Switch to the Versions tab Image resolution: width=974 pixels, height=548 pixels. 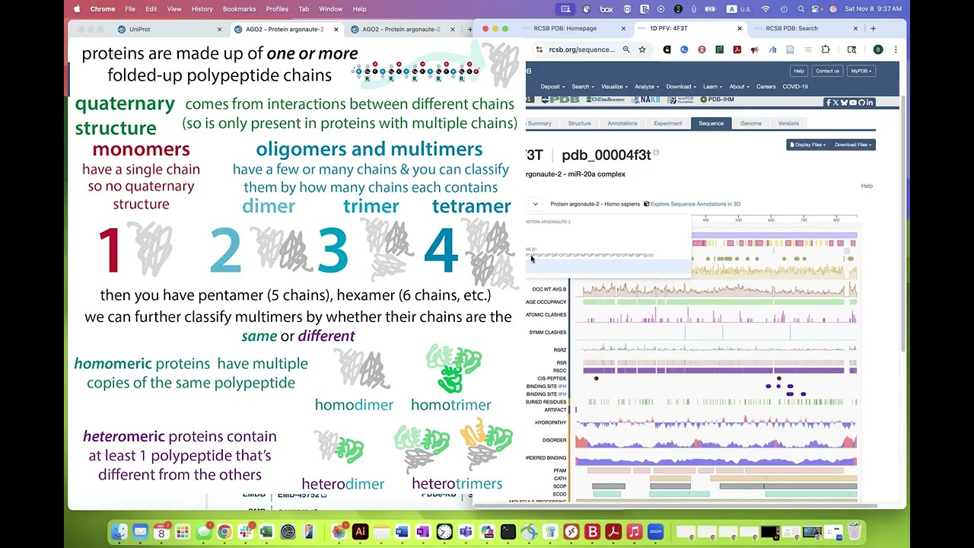tap(788, 123)
